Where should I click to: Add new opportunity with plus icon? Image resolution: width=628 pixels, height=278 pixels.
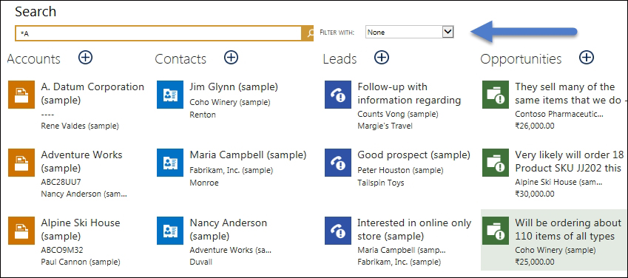587,57
